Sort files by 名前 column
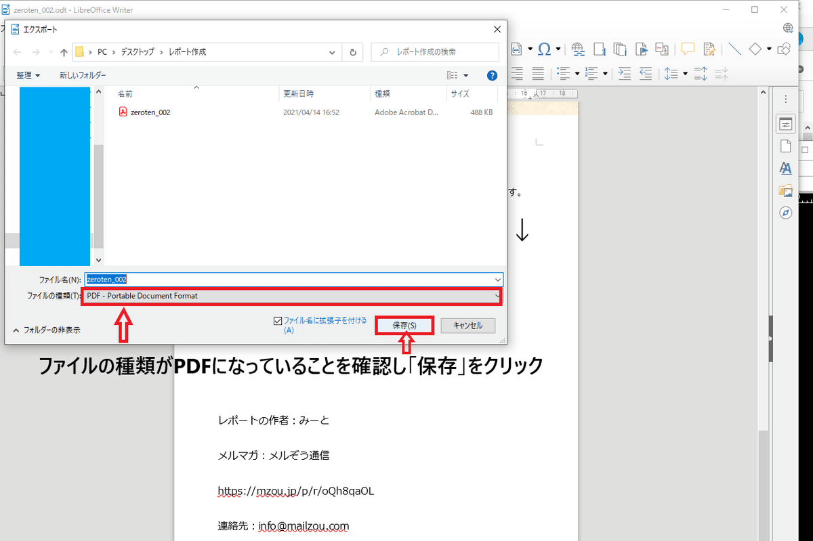This screenshot has height=541, width=813. coord(125,93)
